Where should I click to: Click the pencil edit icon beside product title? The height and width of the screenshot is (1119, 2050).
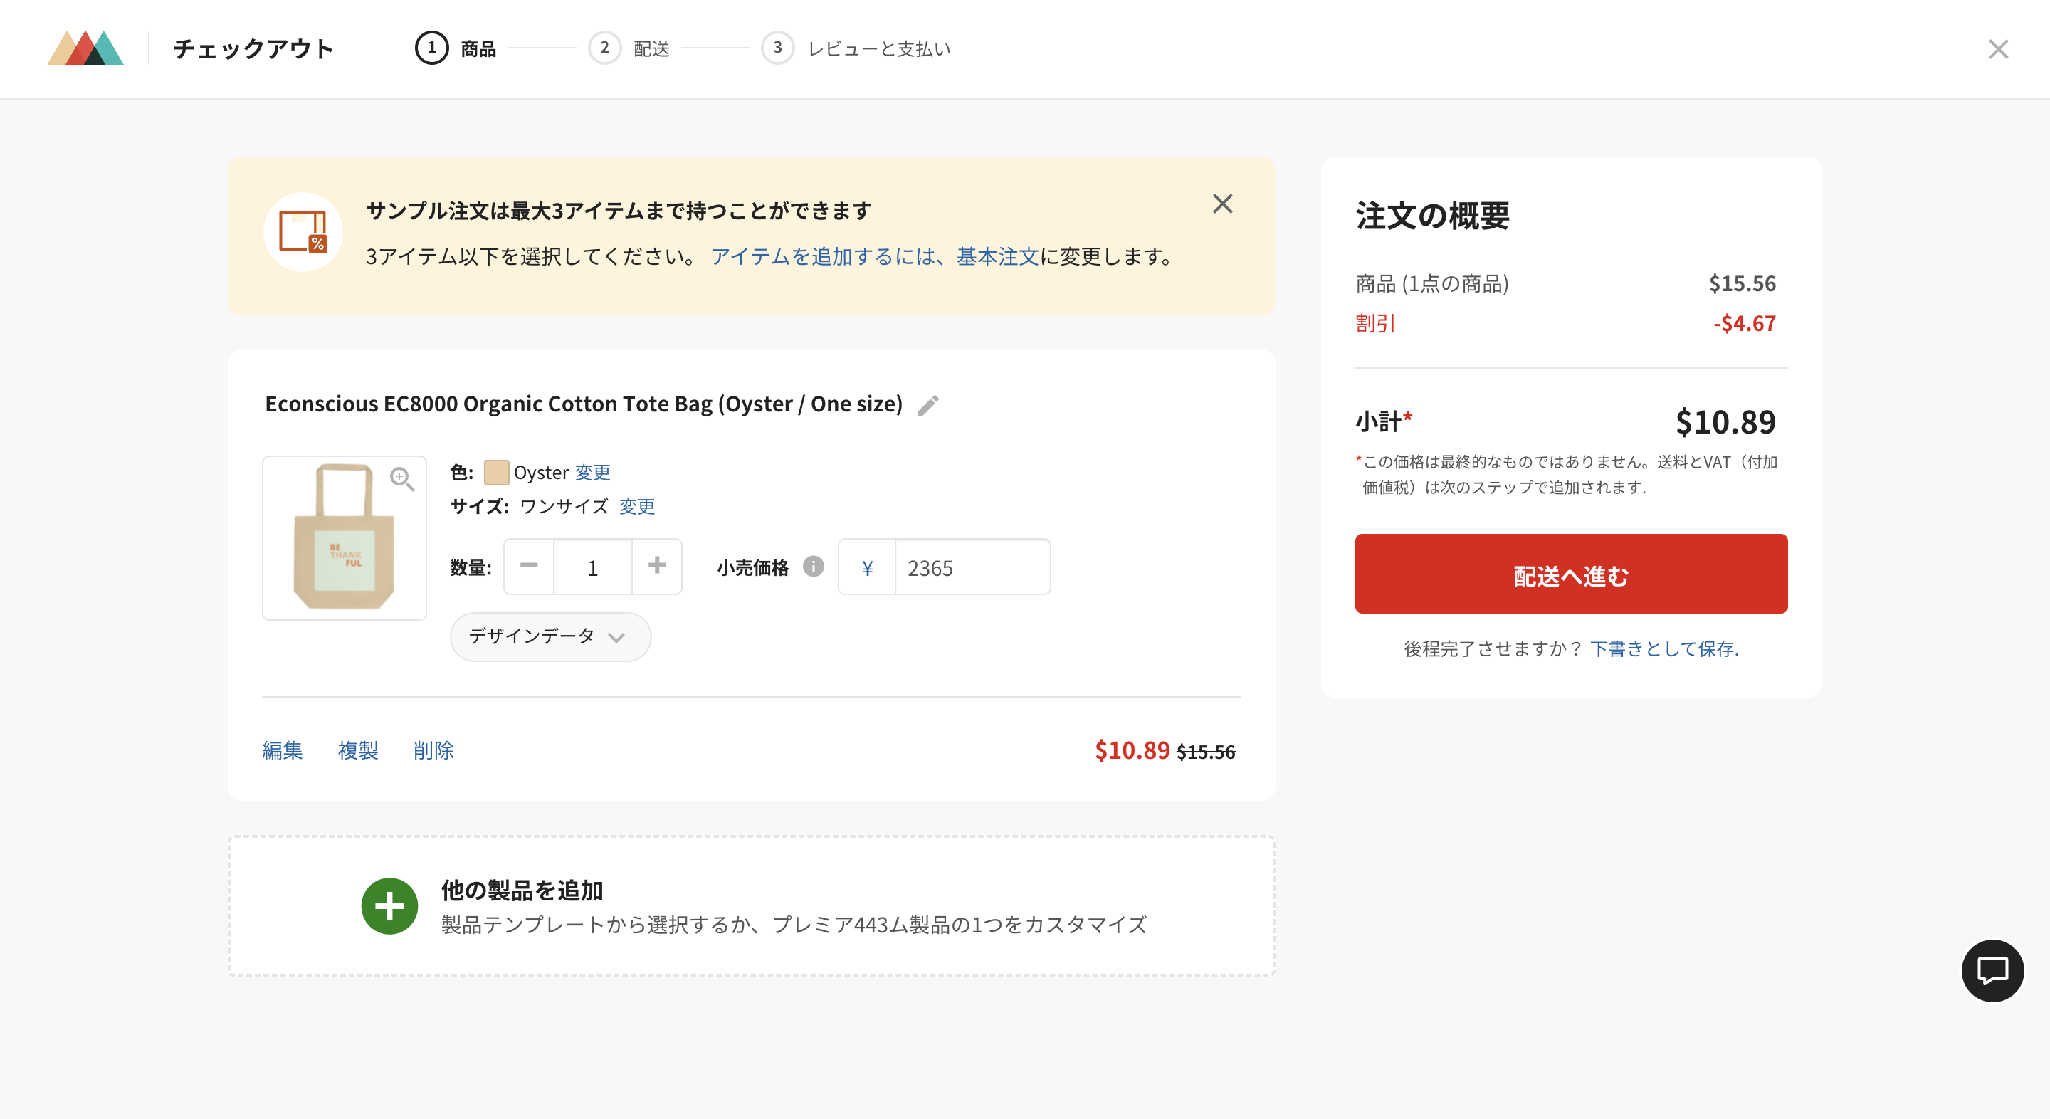[928, 406]
